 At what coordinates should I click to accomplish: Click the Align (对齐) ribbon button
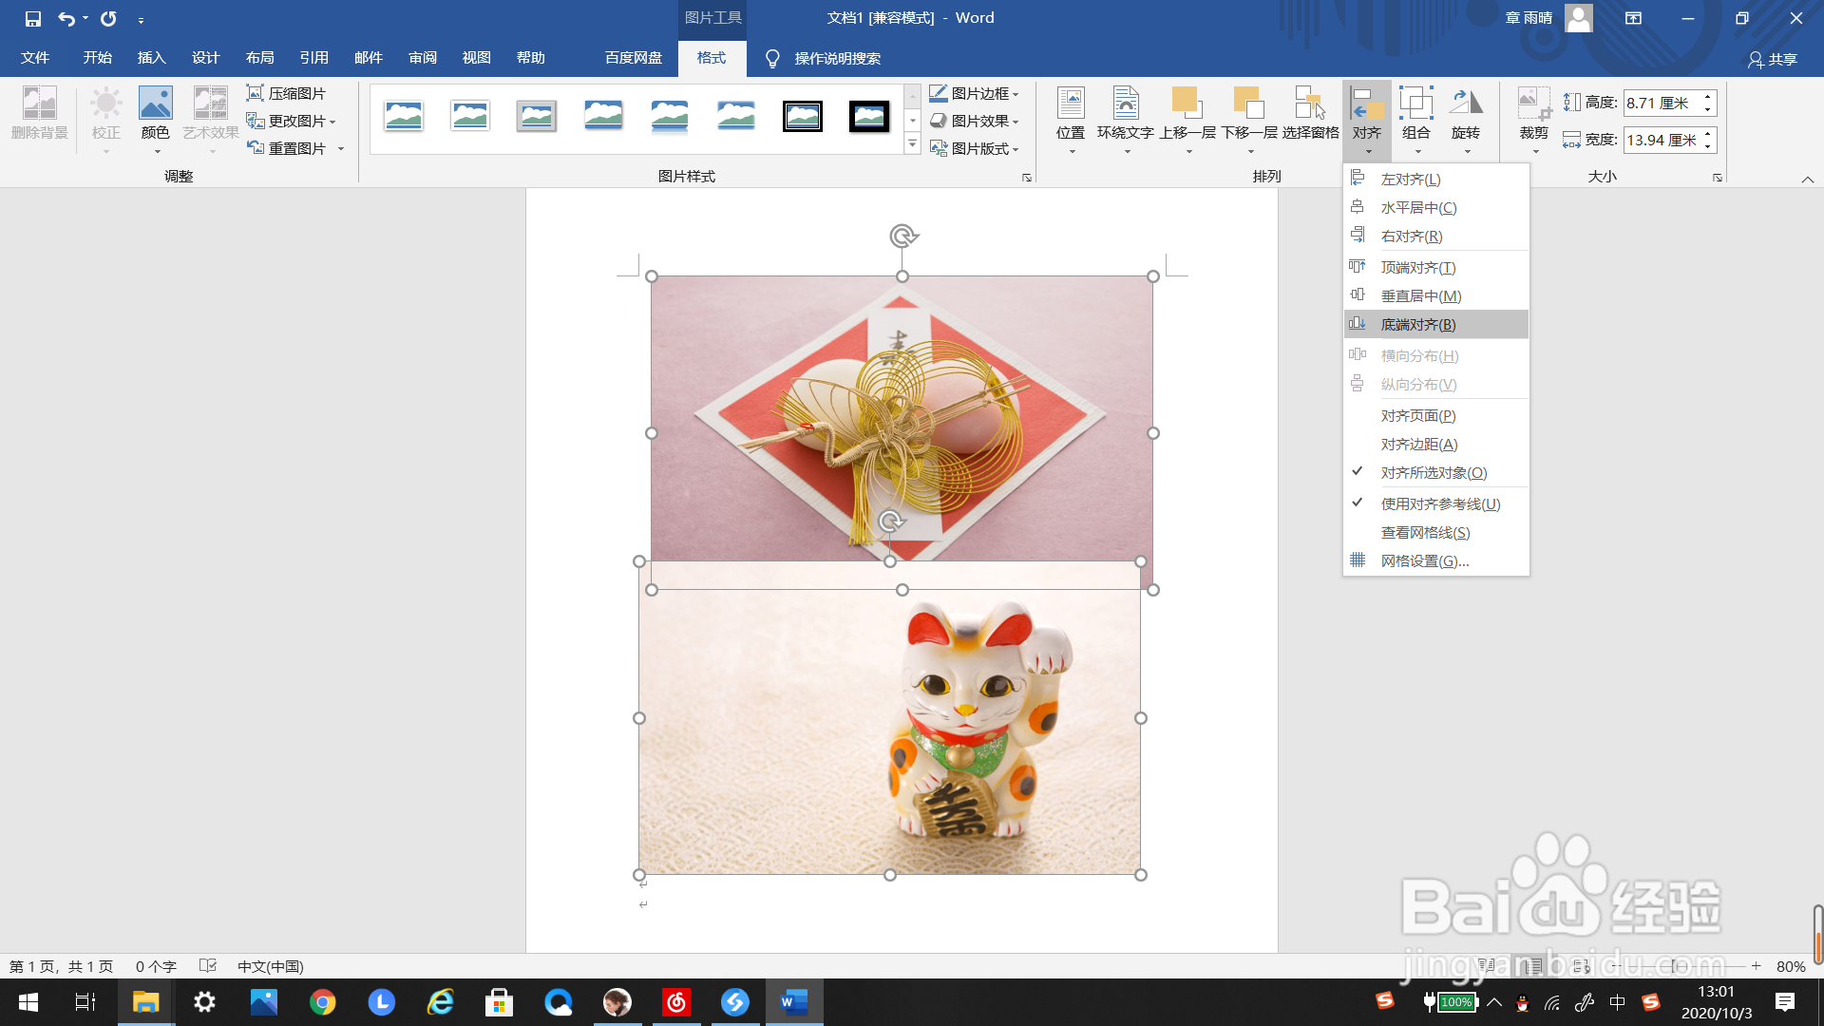1367,119
